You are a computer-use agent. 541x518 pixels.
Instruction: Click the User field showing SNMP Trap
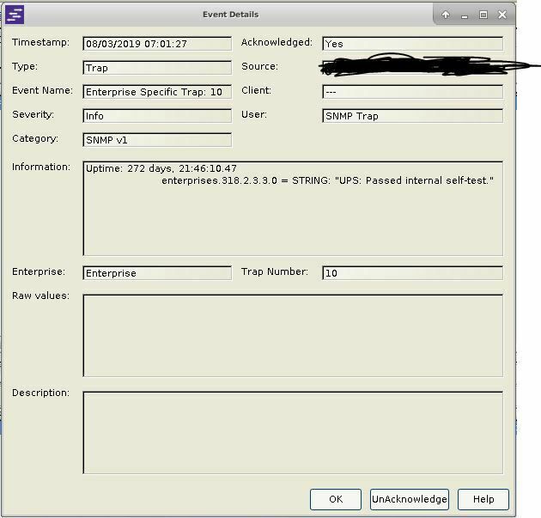[x=412, y=116]
